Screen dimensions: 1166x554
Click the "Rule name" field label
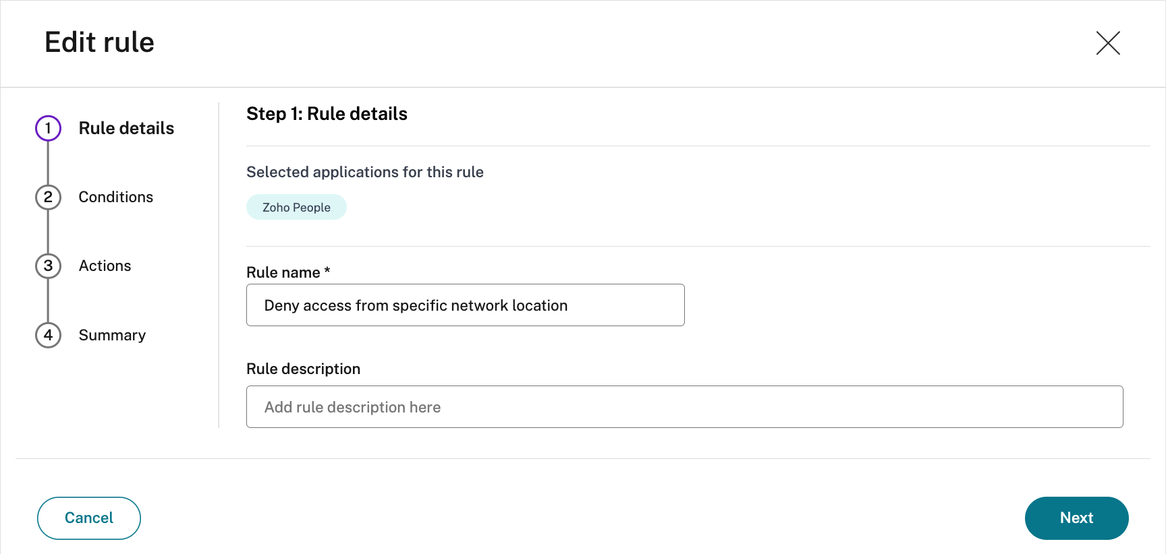[x=283, y=272]
